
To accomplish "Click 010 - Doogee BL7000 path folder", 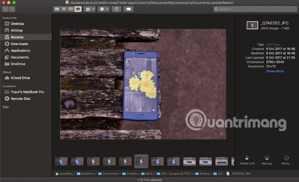I will pyautogui.click(x=174, y=174).
